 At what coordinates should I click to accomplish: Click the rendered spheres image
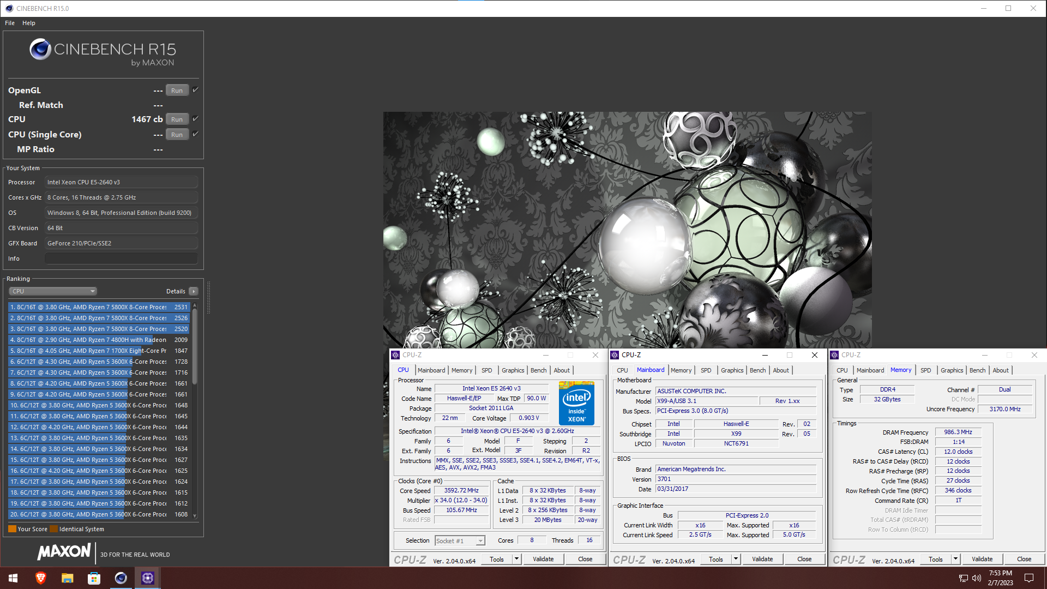click(x=627, y=230)
